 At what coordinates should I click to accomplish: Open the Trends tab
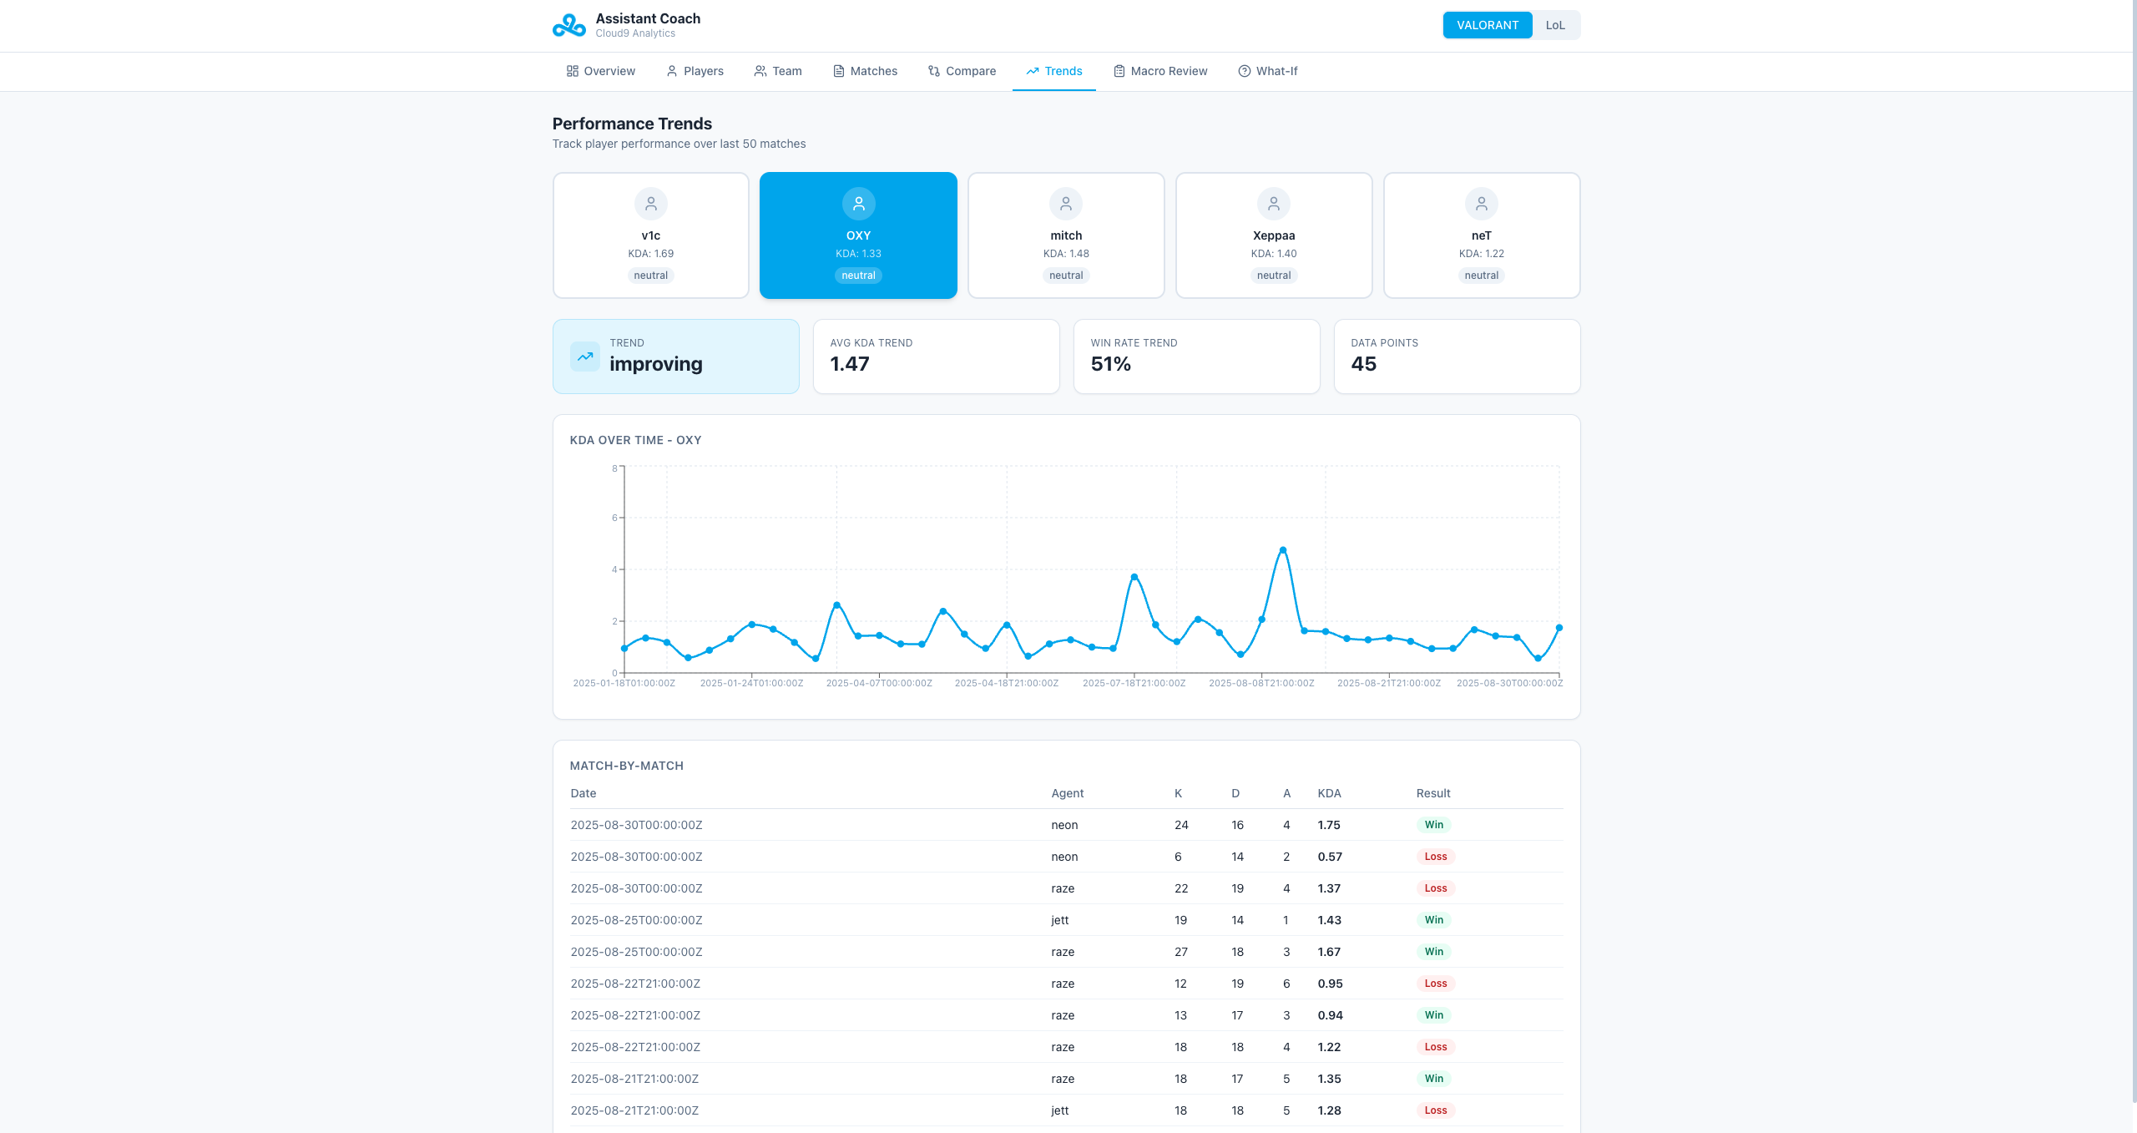click(1053, 71)
